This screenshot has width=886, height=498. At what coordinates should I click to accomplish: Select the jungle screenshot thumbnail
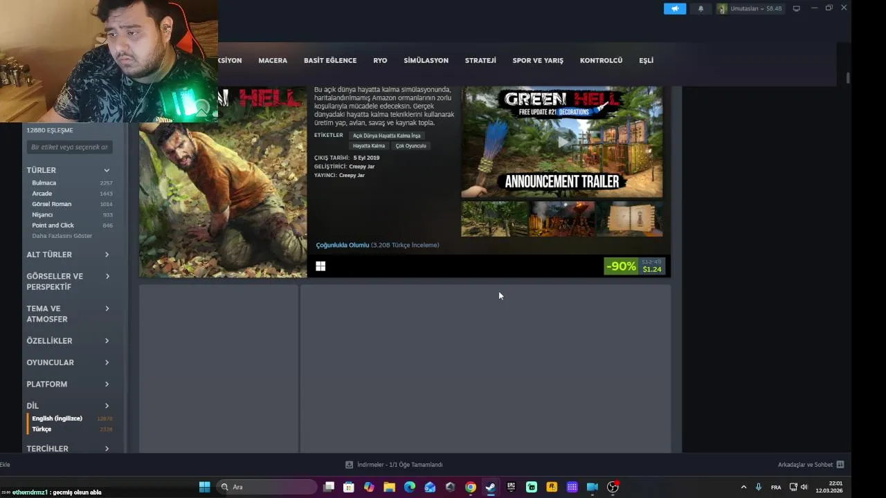(494, 219)
